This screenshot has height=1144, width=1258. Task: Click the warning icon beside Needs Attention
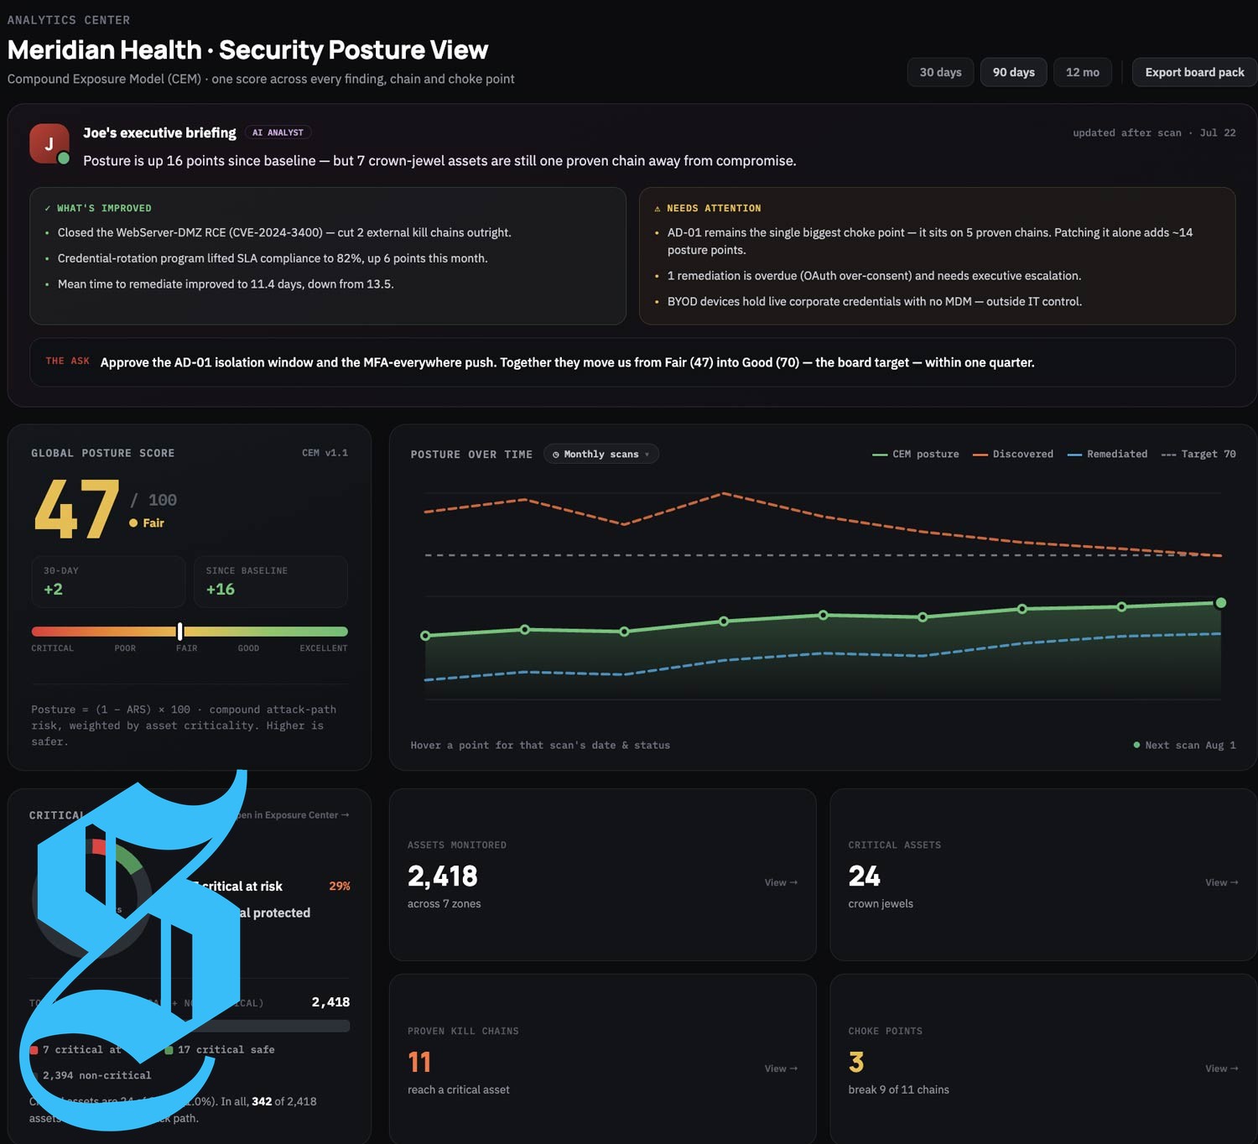pos(658,208)
